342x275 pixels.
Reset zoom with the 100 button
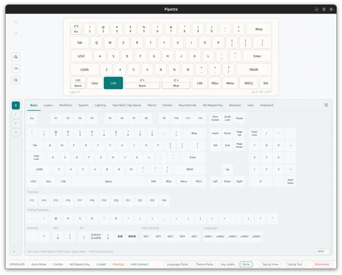tap(16, 68)
